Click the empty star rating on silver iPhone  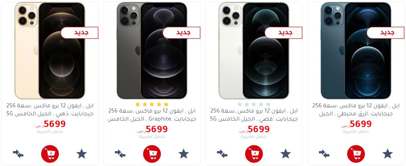click(x=254, y=104)
